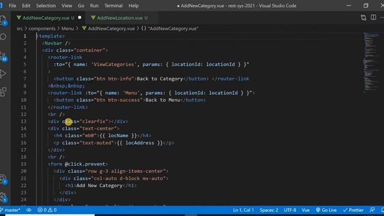Click the text 'ViewCategories' on line 5
Image resolution: width=384 pixels, height=216 pixels.
point(114,64)
